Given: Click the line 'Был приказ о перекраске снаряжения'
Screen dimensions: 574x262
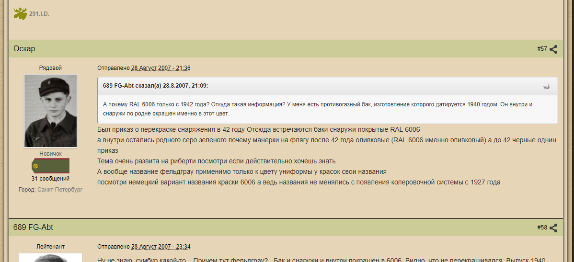Looking at the screenshot, I should click(x=258, y=129).
